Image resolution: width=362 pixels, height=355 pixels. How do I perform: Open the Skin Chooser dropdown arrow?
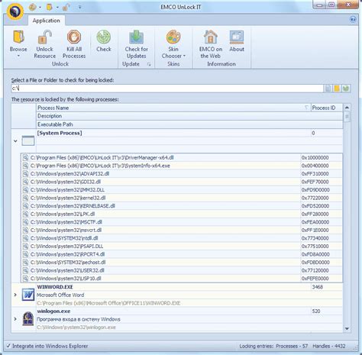coord(184,56)
